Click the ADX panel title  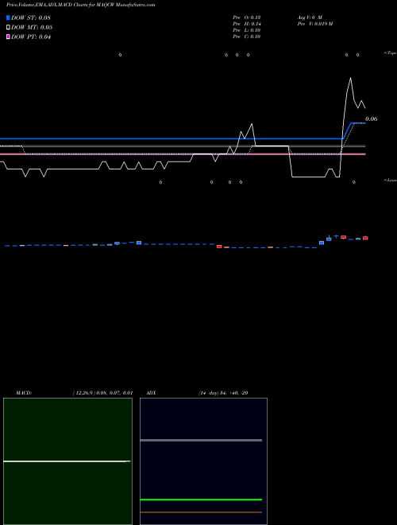(151, 393)
